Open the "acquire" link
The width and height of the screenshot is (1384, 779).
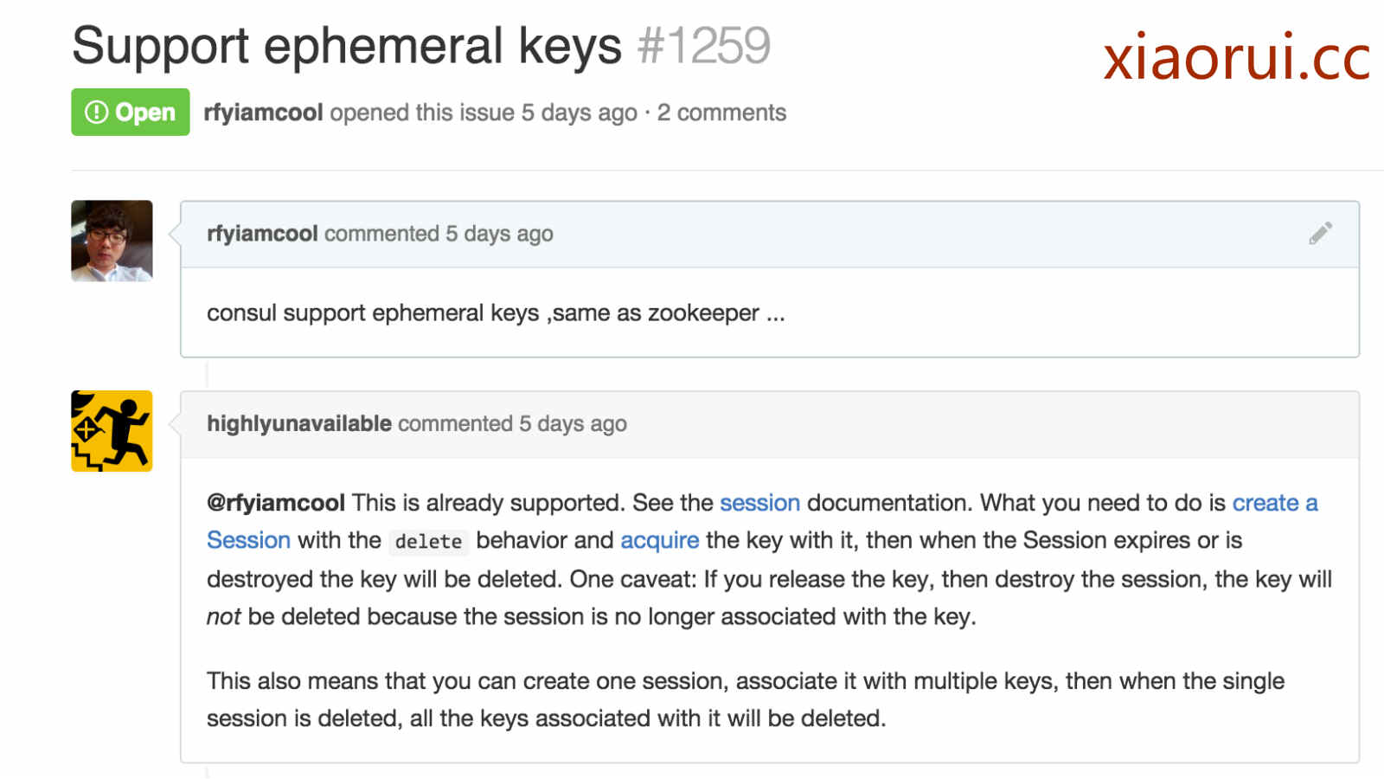coord(659,540)
